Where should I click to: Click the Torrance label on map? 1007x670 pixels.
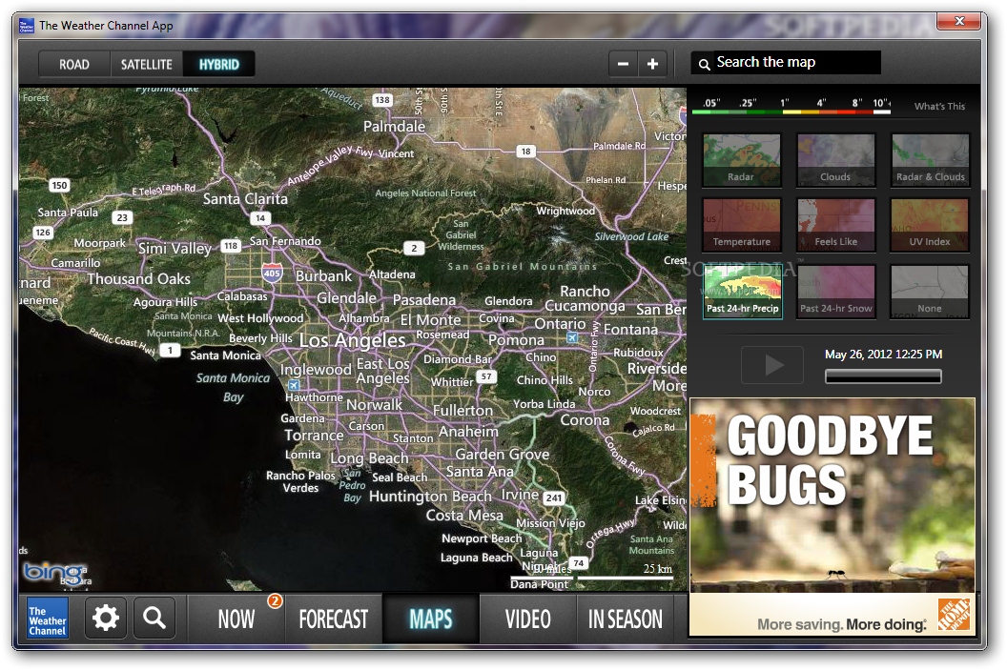click(x=314, y=436)
